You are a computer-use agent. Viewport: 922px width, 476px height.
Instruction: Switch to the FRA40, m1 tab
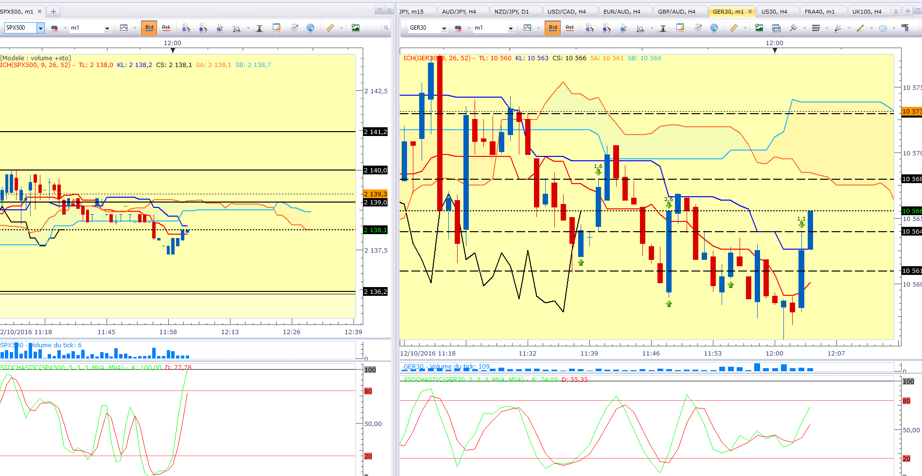tap(819, 11)
